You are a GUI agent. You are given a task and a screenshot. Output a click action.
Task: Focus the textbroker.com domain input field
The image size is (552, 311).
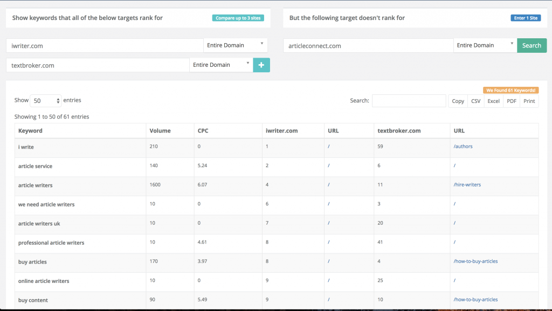(98, 65)
